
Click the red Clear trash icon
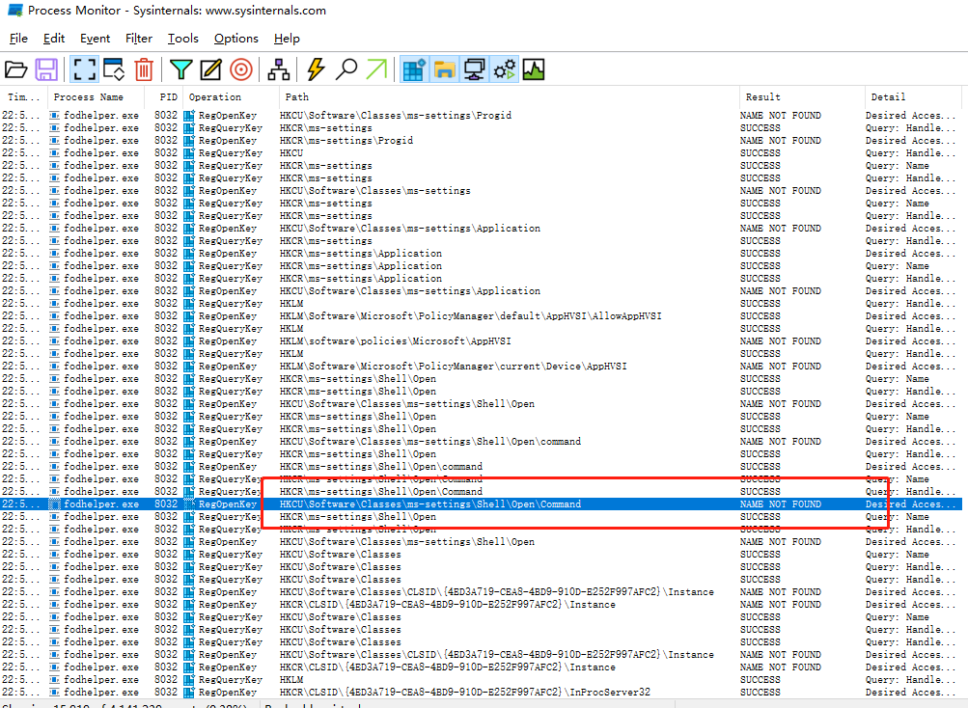coord(144,69)
